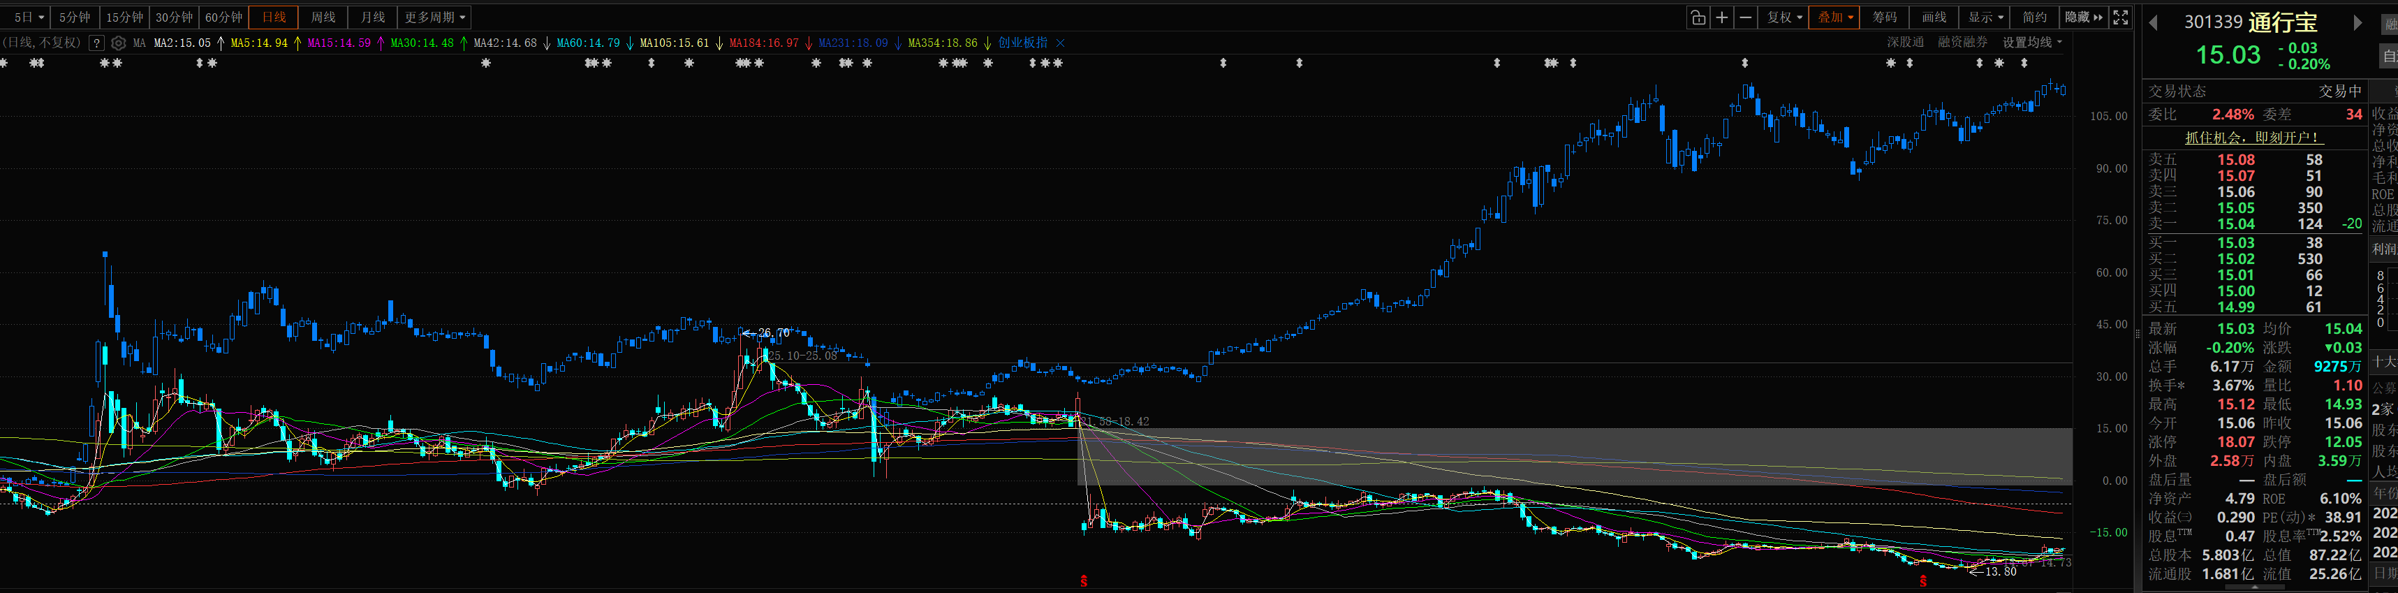Switch to the 60分钟 chart

(223, 17)
